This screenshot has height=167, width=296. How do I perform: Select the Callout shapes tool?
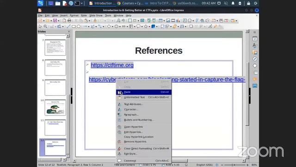[x=138, y=26]
